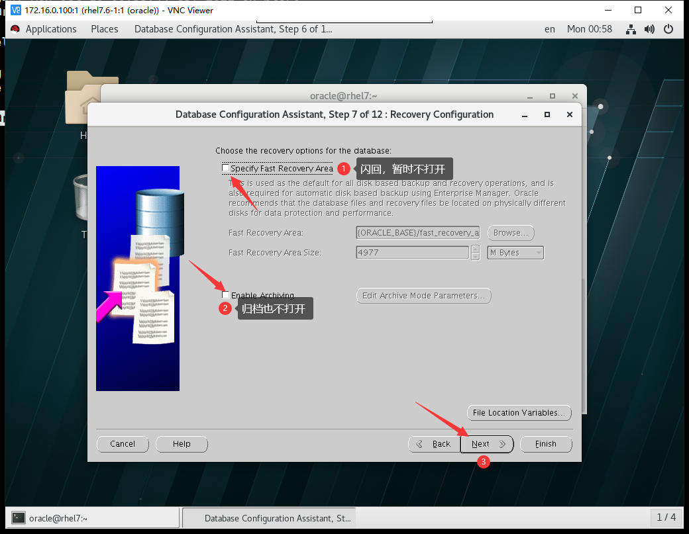Viewport: 689px width, 534px height.
Task: Click the power icon in top bar
Action: (x=668, y=29)
